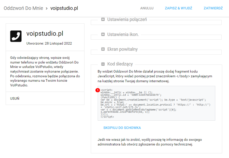Click plus icon beside Ustawienia połączeń
Image resolution: width=229 pixels, height=158 pixels.
pyautogui.click(x=103, y=19)
